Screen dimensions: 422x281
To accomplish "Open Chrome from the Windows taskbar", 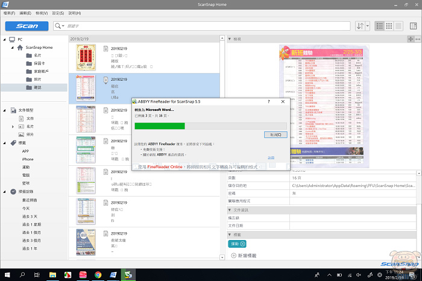I will pyautogui.click(x=98, y=275).
